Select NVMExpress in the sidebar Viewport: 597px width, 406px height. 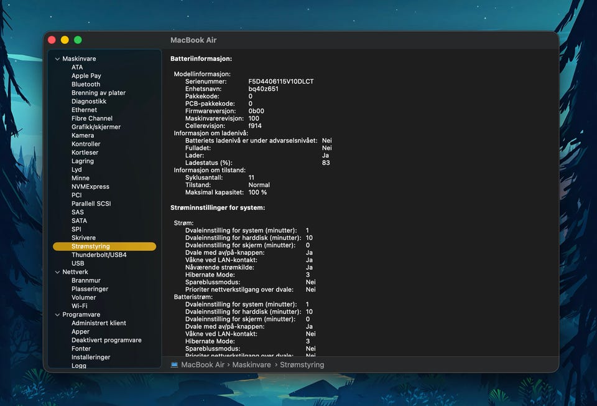90,186
